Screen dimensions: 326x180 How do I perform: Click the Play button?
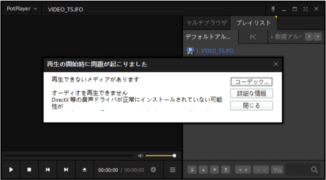(11, 170)
